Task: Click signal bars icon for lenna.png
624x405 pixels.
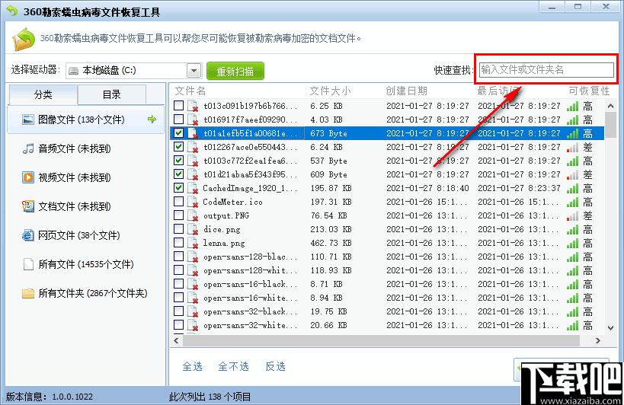Action: pyautogui.click(x=573, y=244)
